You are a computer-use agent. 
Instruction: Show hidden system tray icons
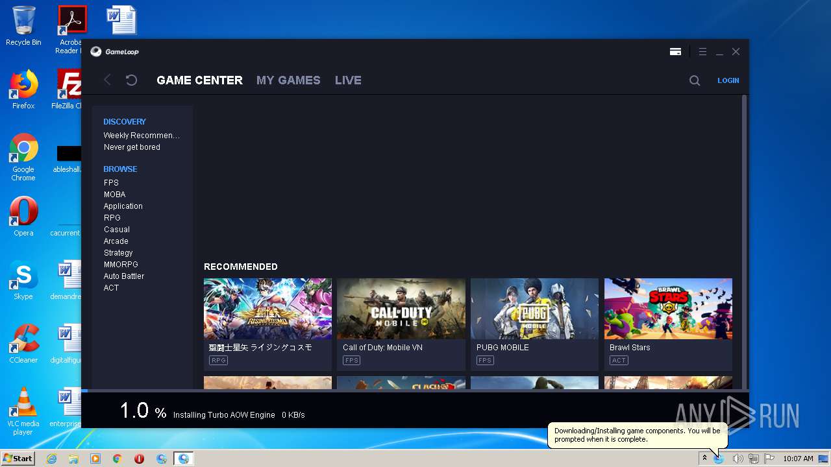pos(704,459)
